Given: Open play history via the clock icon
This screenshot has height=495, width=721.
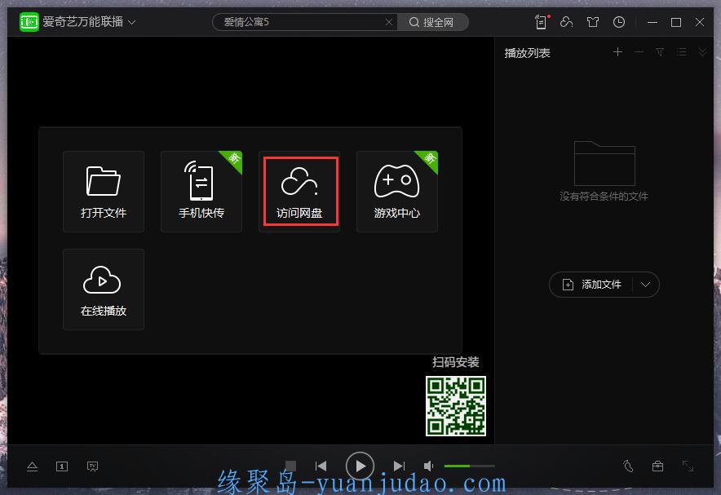Looking at the screenshot, I should tap(619, 22).
